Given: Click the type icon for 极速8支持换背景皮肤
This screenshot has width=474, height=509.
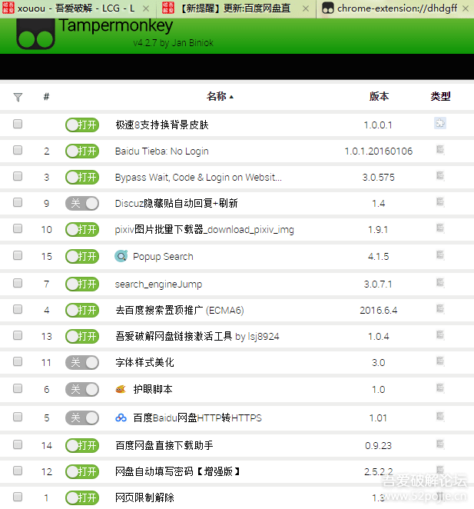Looking at the screenshot, I should point(440,123).
